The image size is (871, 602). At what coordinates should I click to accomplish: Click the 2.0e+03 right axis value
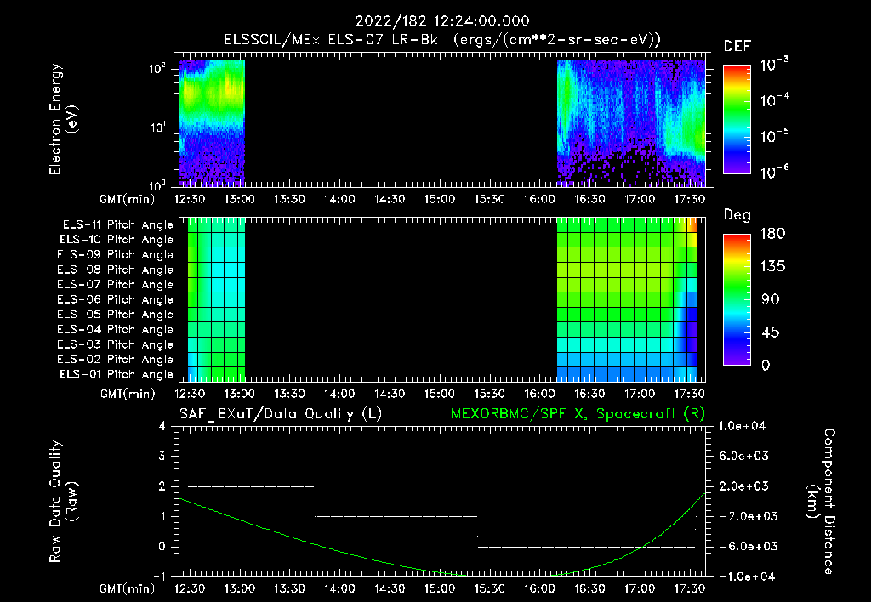click(x=745, y=486)
